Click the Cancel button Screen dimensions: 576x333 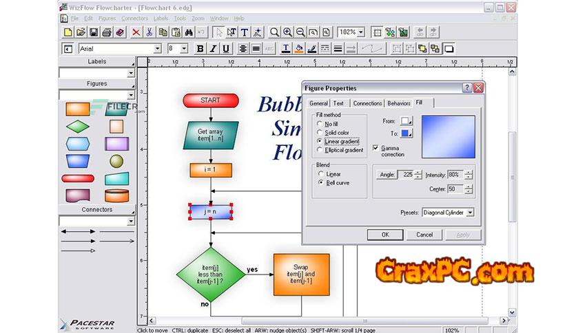424,235
